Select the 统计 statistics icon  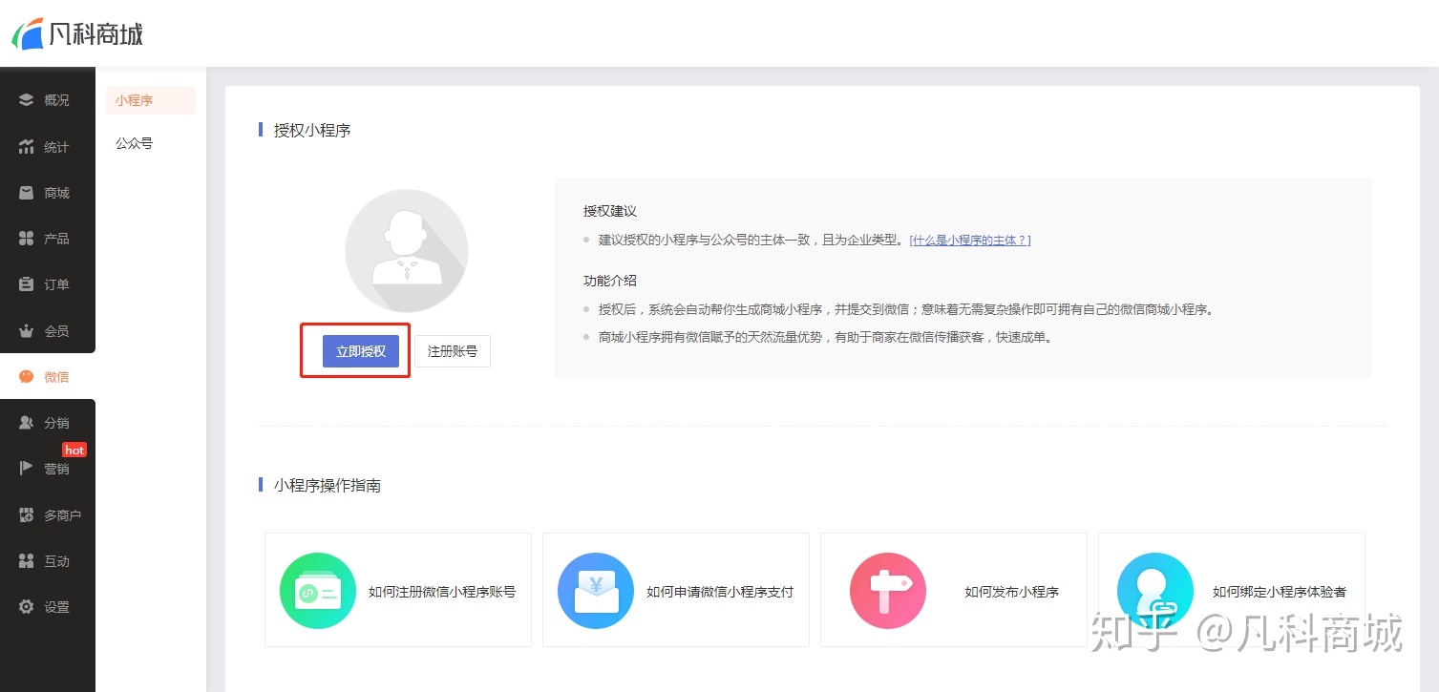click(48, 146)
